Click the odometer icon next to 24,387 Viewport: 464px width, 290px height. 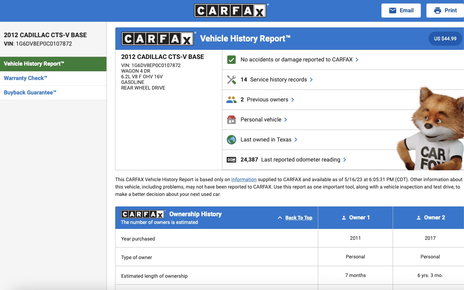click(x=231, y=160)
